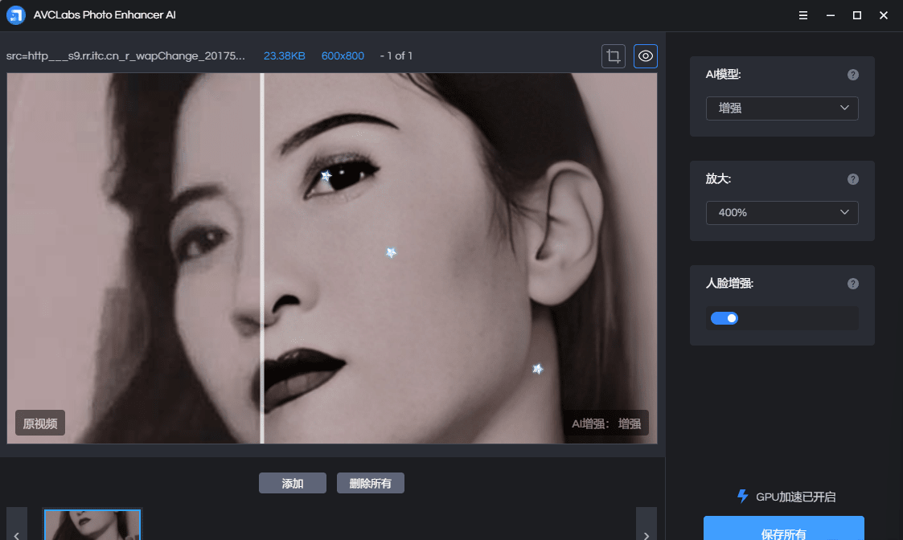Open help for AI模型 setting
Screen dimensions: 903x540
tap(853, 75)
